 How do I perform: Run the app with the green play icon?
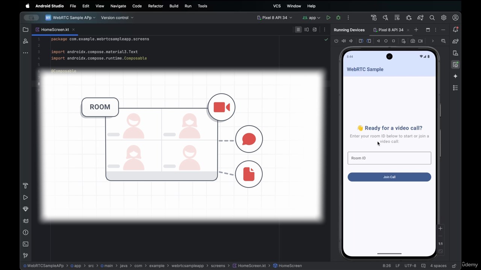click(328, 18)
